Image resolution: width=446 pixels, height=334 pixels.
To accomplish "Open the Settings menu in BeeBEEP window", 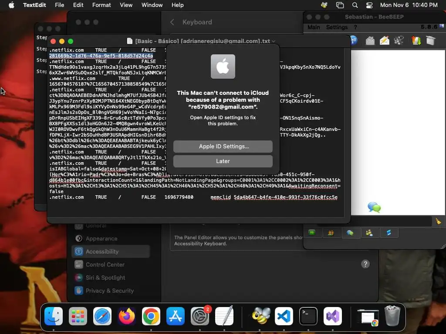I will tap(337, 27).
